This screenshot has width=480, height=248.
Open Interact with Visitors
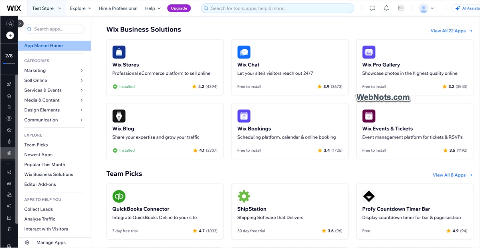point(46,229)
